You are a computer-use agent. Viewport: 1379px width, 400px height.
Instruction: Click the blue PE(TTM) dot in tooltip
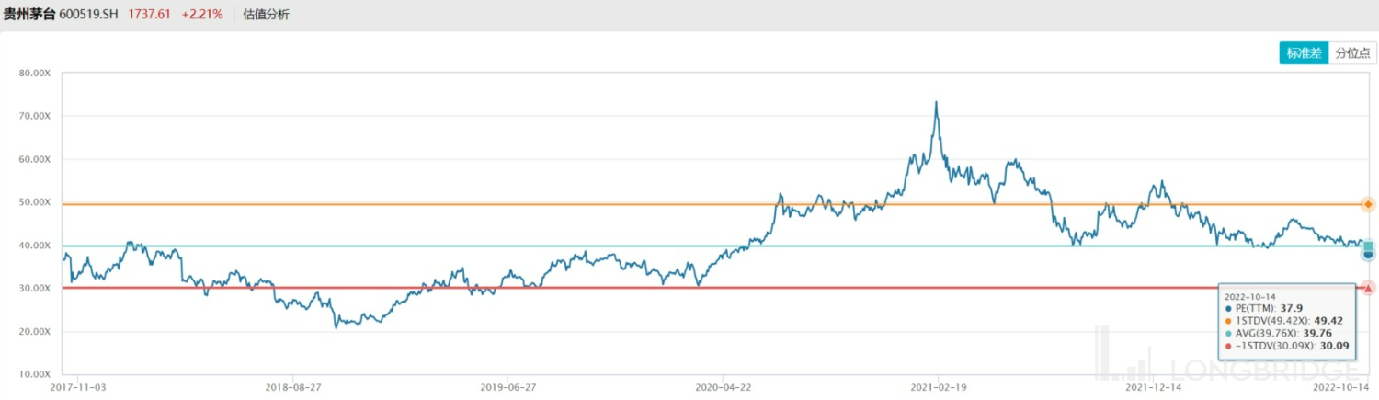click(1229, 308)
